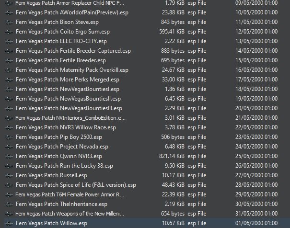
Task: Click the file icon beside Spice of Life (F&L version).esp
Action: point(9,185)
